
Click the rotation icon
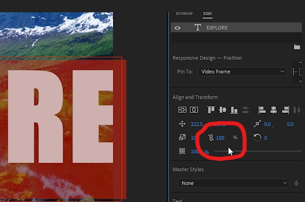257,137
